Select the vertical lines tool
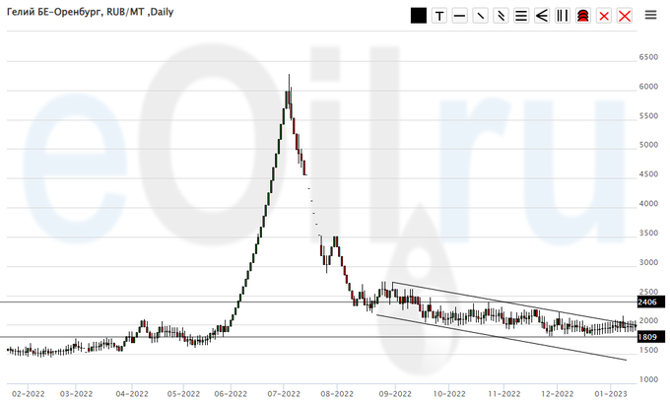 [x=562, y=16]
